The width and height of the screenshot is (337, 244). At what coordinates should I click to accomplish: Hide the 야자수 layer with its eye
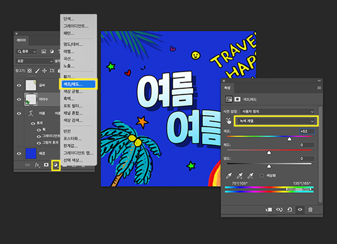tap(19, 99)
